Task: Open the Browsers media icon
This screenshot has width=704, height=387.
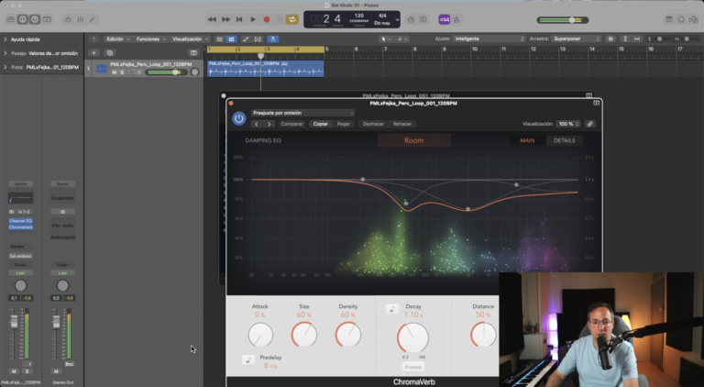Action: 694,20
